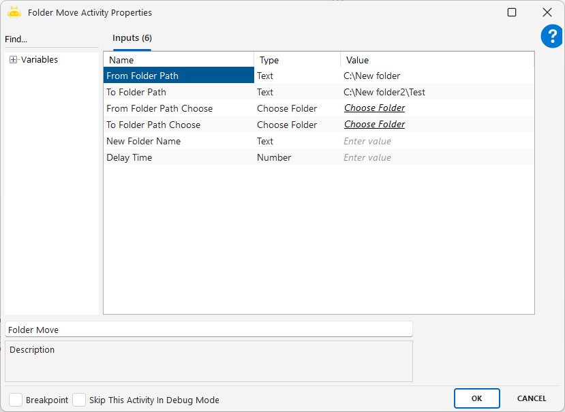565x412 pixels.
Task: Sort by the Name column header
Action: point(179,60)
